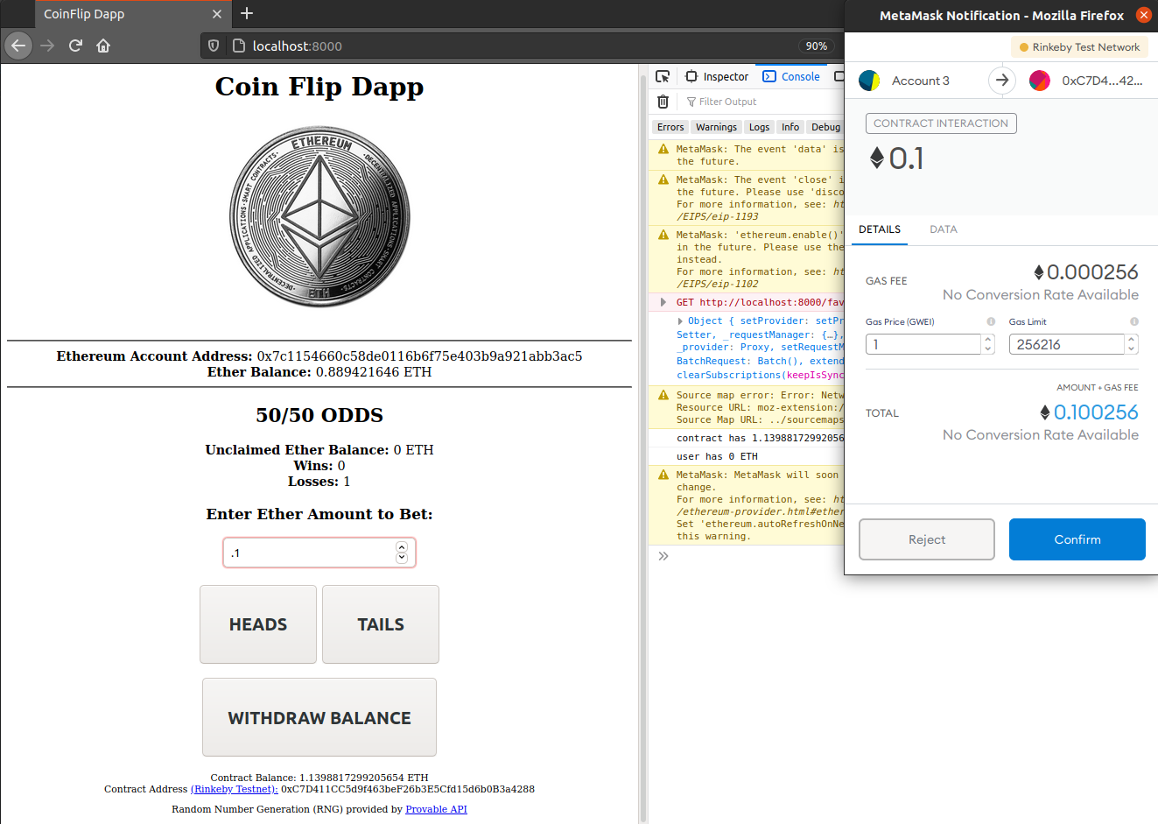The width and height of the screenshot is (1158, 824).
Task: Click the tracking protection shield icon
Action: pyautogui.click(x=214, y=46)
